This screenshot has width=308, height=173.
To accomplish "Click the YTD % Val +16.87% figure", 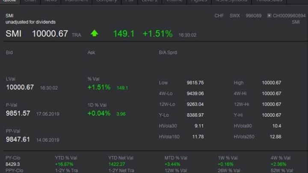I will [64, 164].
